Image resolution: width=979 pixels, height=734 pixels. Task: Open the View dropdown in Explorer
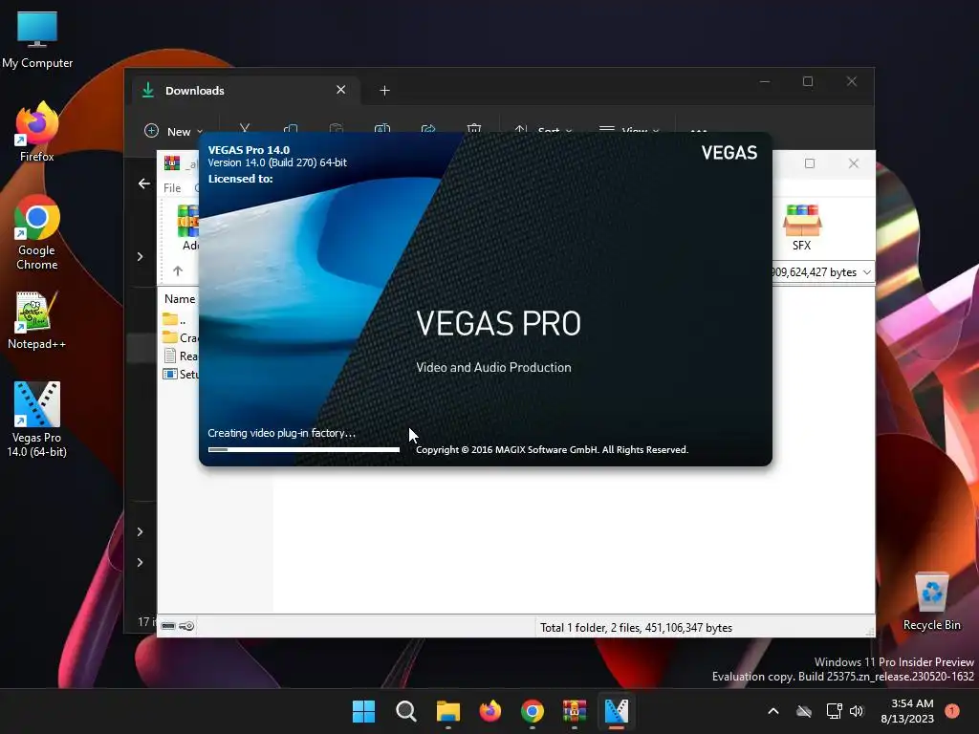pos(629,128)
